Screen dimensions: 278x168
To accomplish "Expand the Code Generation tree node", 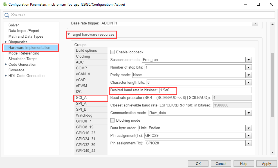I will [x=6, y=64].
